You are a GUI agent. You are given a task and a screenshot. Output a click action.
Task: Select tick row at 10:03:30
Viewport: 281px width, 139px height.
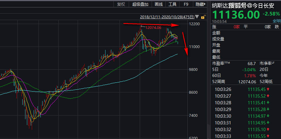tap(246, 116)
